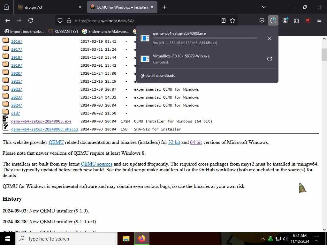Open Import bookmarks toolbar item
The width and height of the screenshot is (327, 245).
pos(24,32)
